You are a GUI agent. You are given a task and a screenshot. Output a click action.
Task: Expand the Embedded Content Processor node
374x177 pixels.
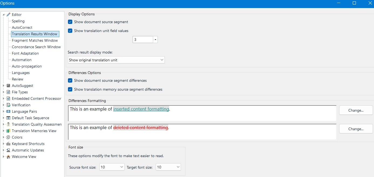point(4,98)
